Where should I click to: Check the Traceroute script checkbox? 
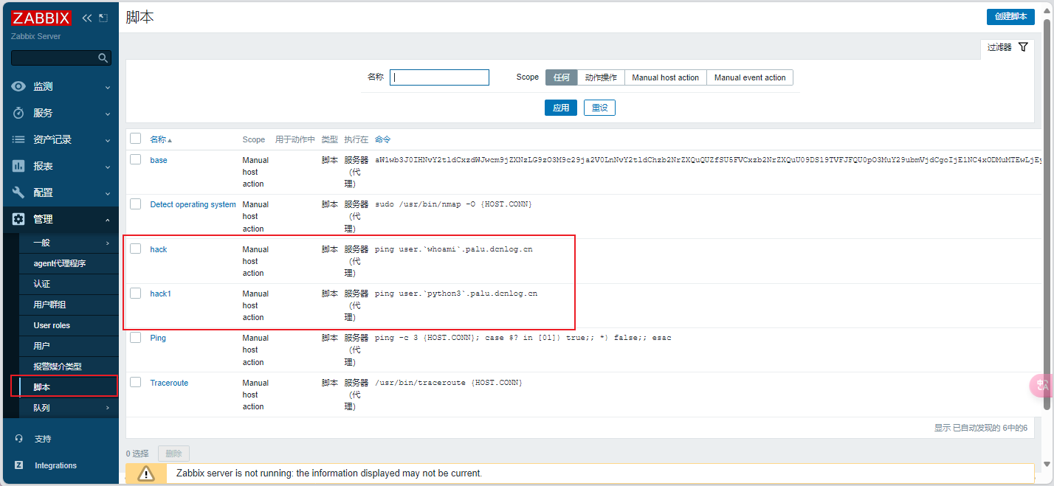click(135, 382)
